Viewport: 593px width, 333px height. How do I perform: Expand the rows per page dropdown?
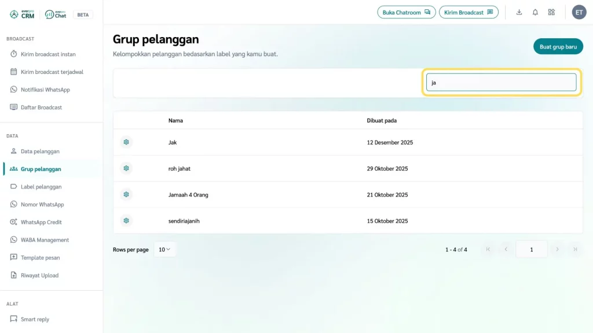tap(165, 250)
